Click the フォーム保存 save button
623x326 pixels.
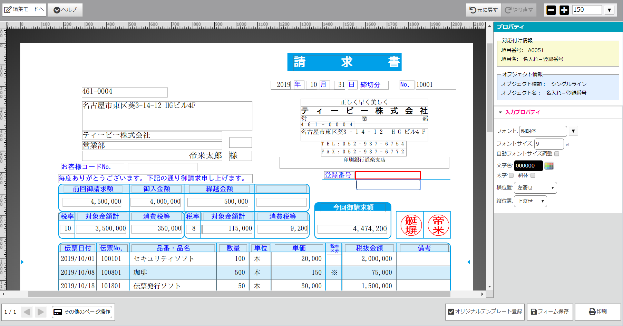pyautogui.click(x=550, y=312)
